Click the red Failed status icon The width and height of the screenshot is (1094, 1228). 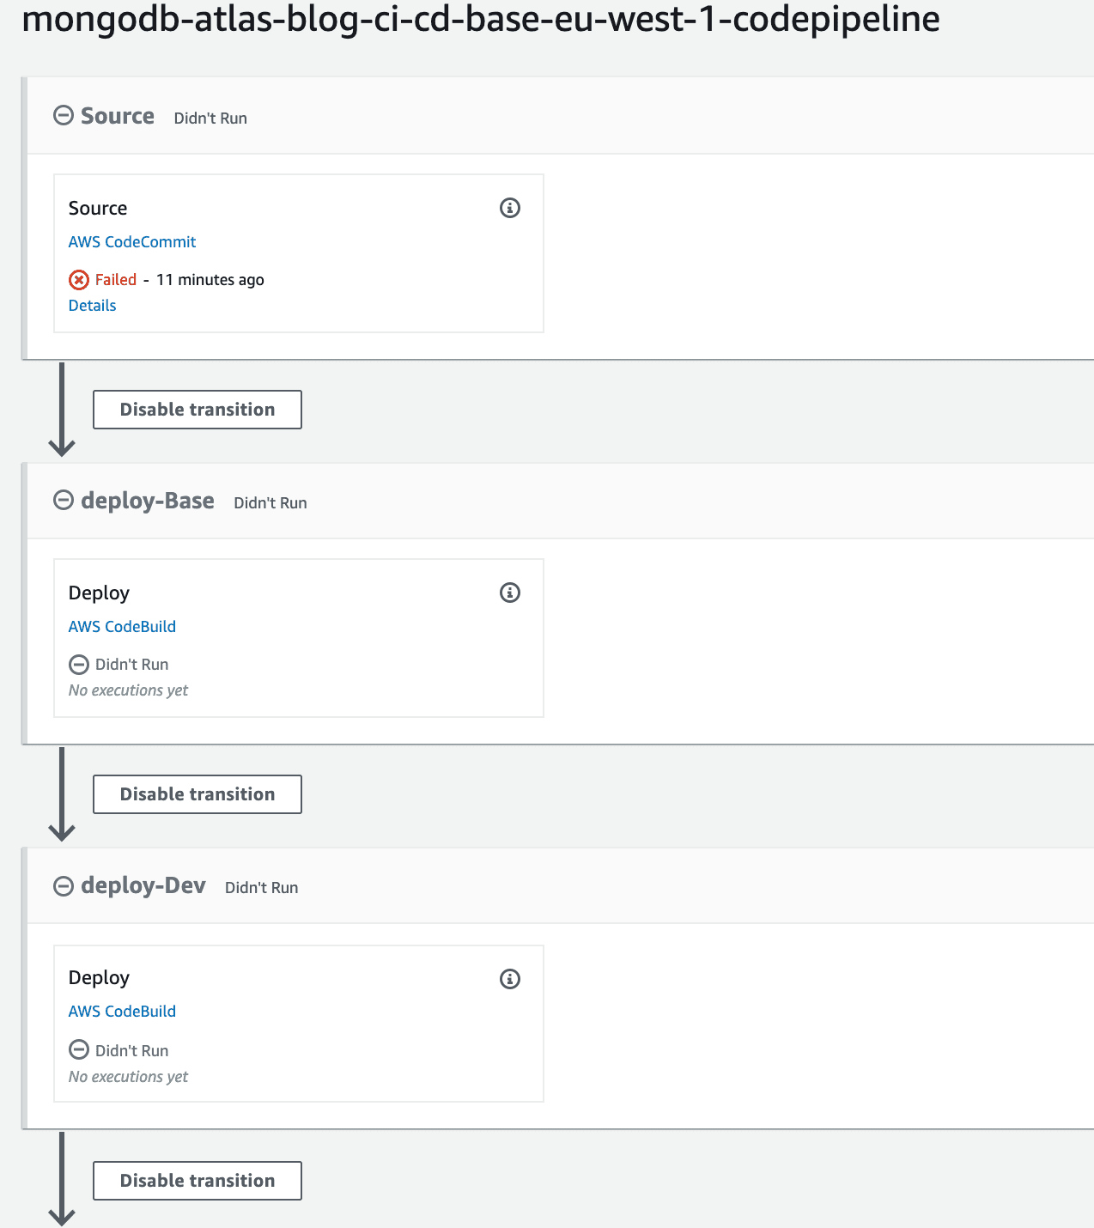[79, 280]
